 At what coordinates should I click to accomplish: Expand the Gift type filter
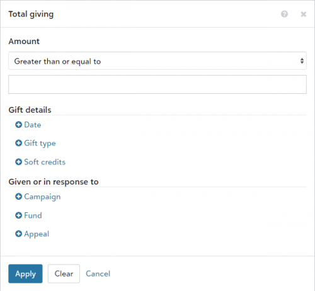pyautogui.click(x=40, y=144)
